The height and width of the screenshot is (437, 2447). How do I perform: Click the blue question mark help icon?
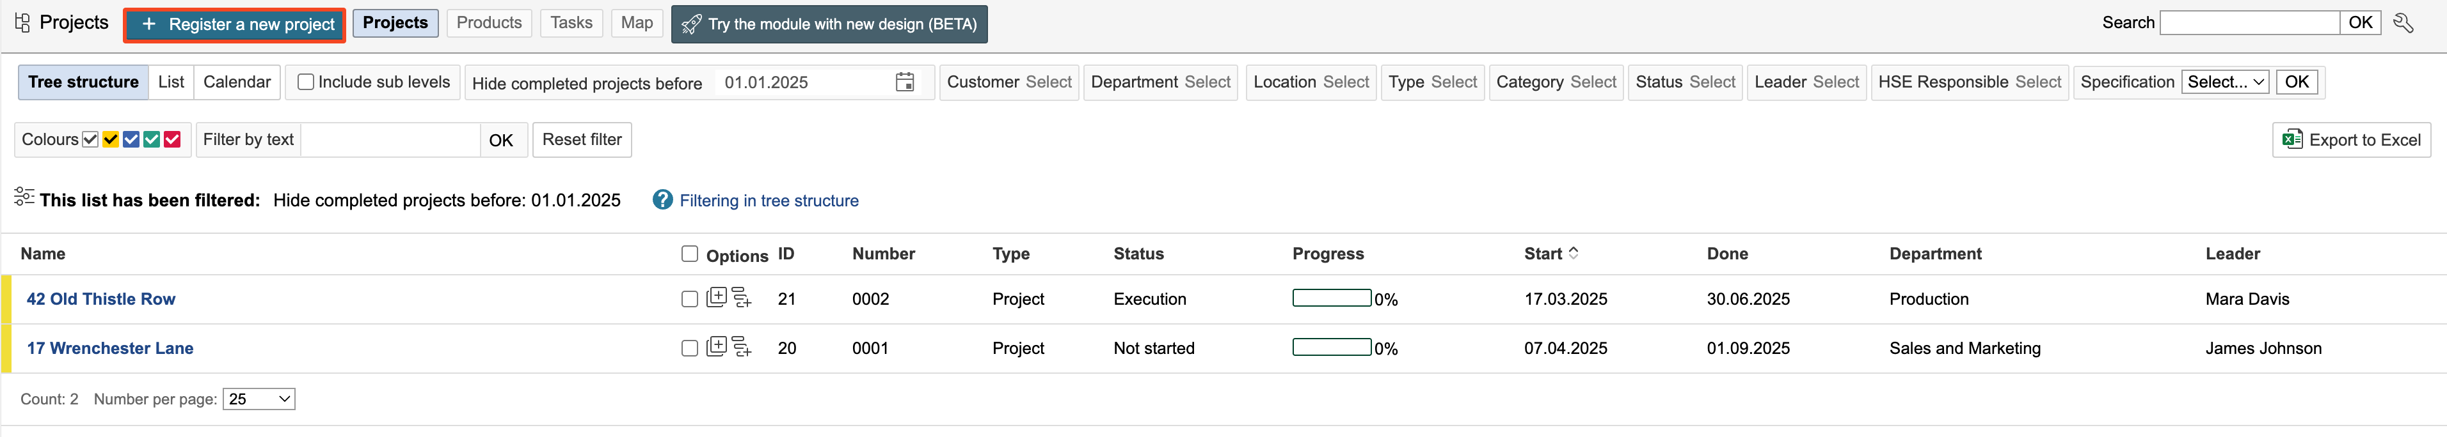662,200
